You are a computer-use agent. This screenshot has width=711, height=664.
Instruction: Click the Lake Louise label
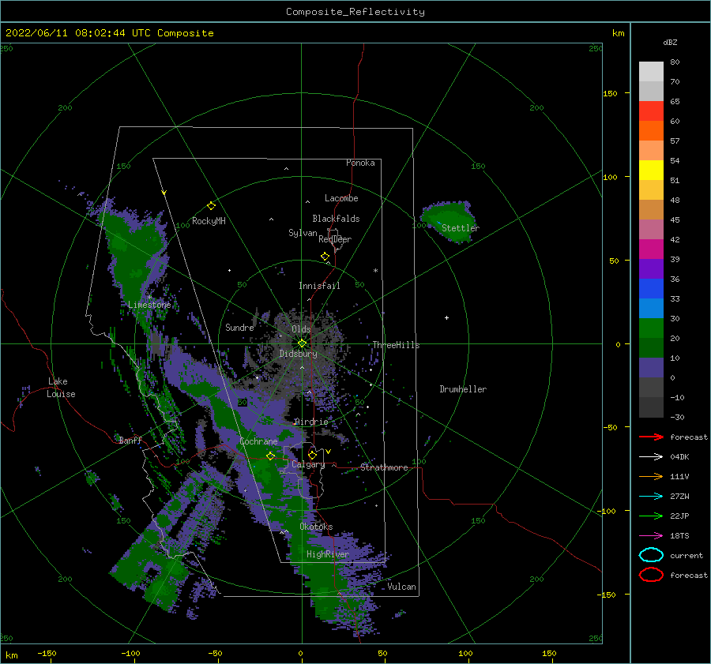coord(61,388)
